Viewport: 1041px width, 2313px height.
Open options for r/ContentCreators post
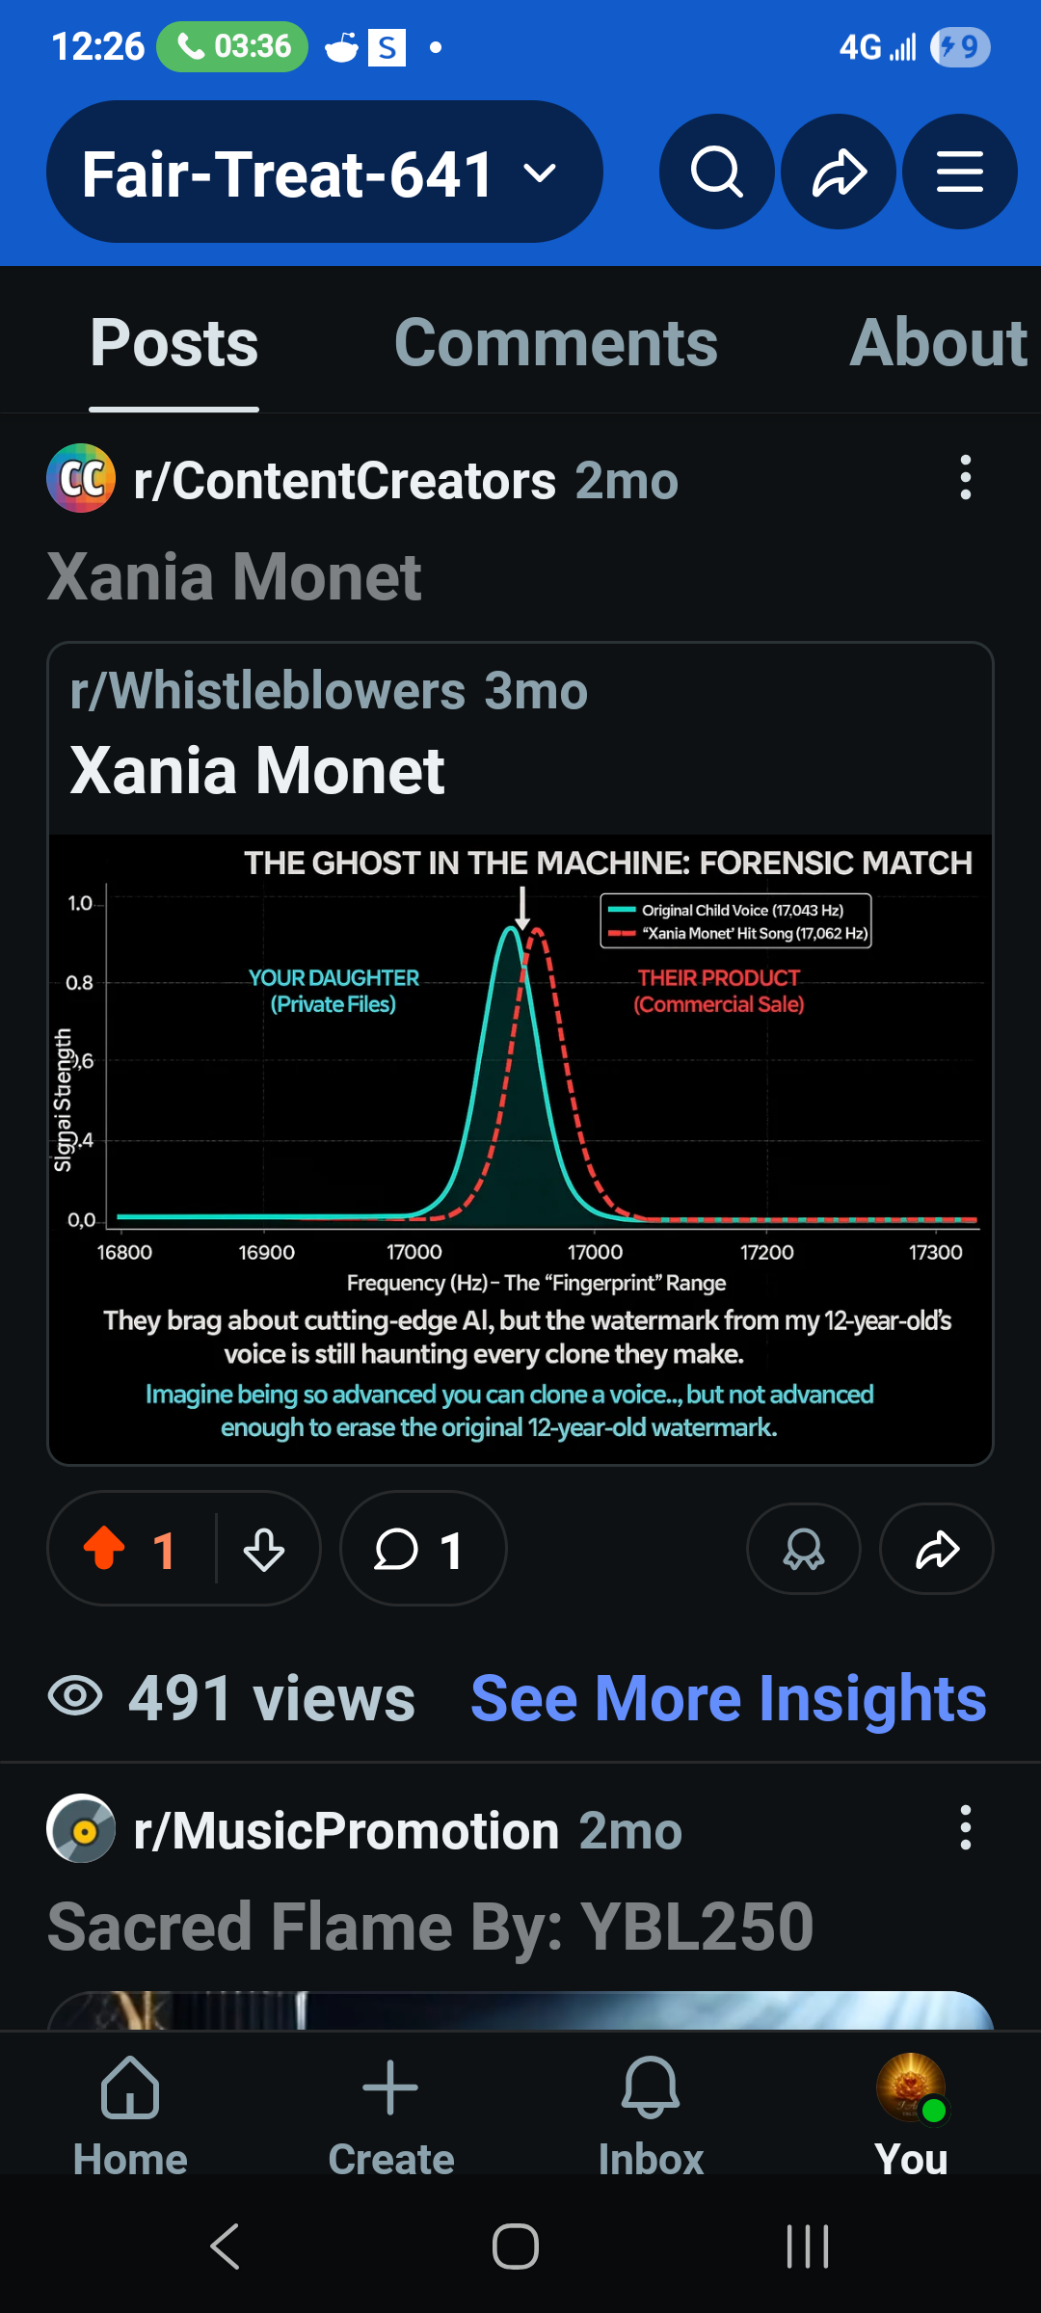965,478
